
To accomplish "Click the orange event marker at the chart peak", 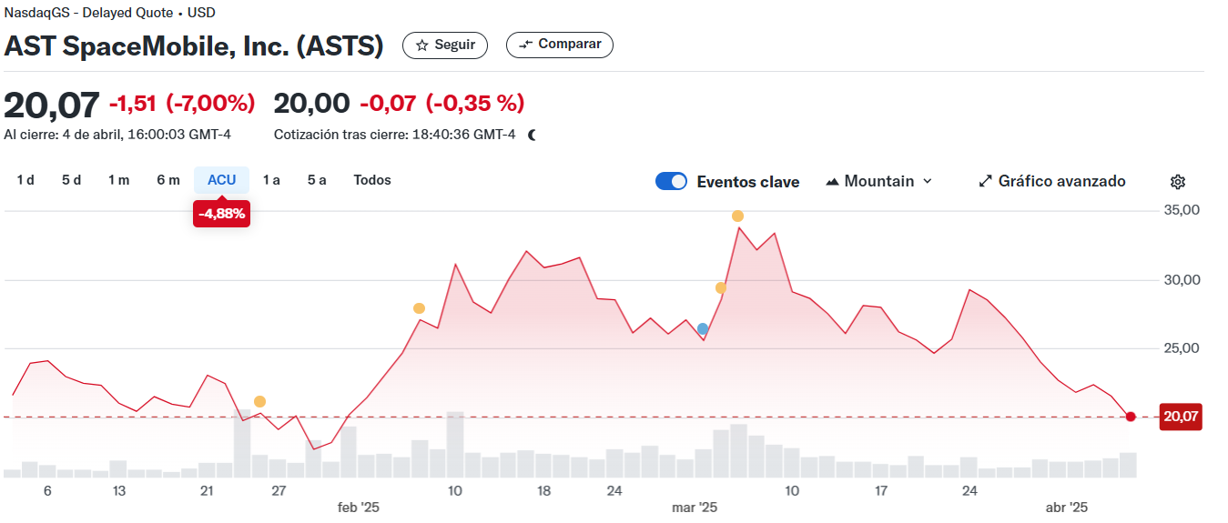I will pyautogui.click(x=737, y=216).
